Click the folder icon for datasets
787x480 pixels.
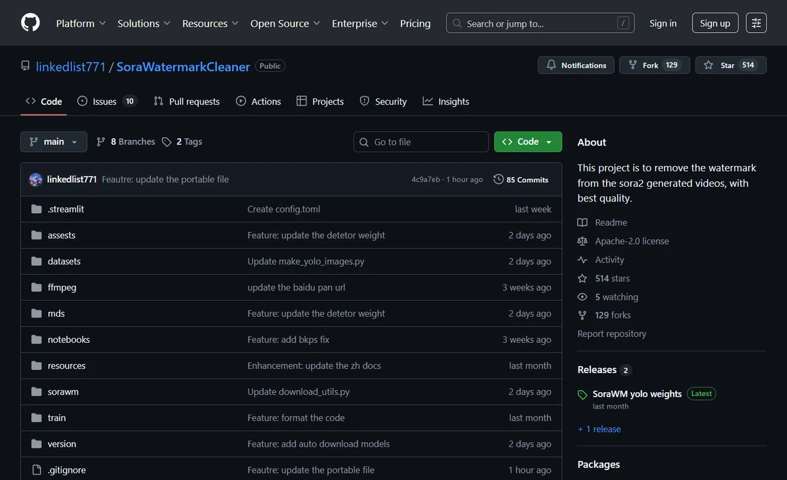(x=37, y=261)
